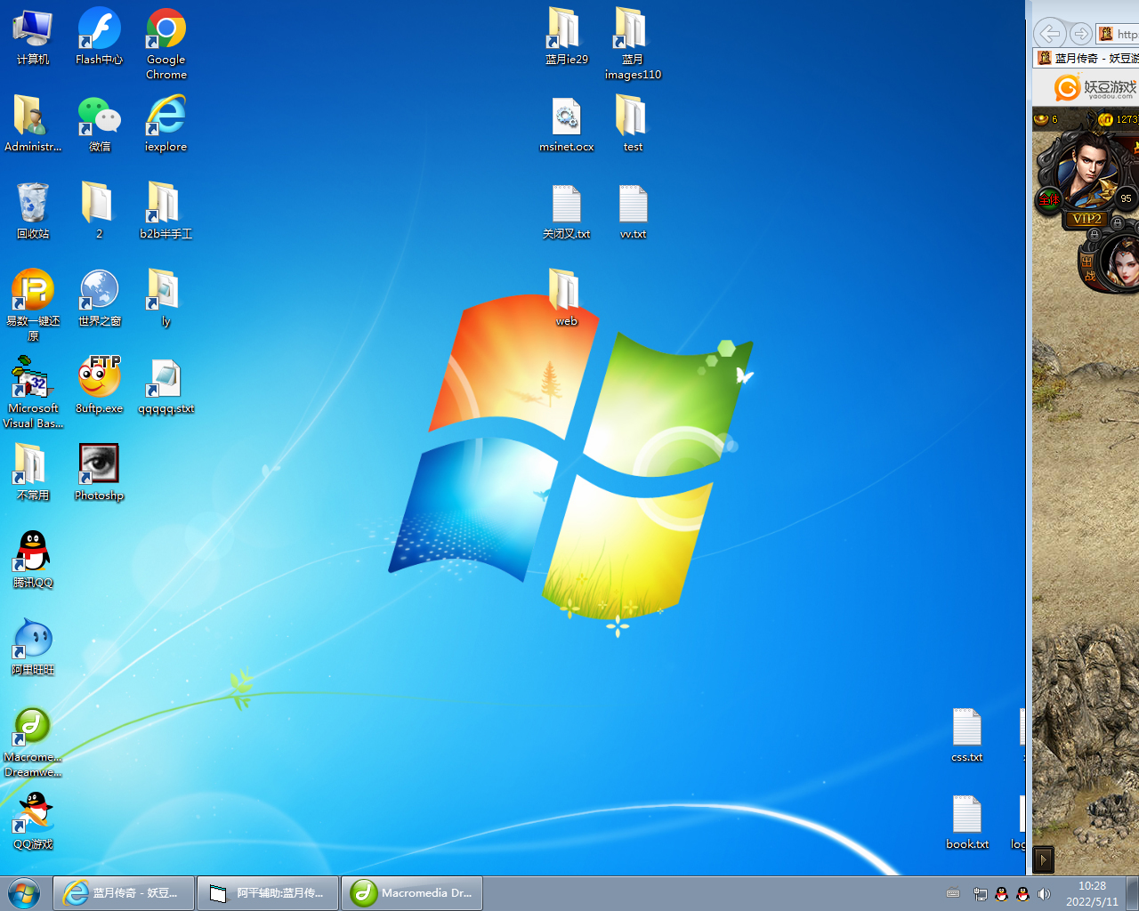
Task: Select the Google Chrome desktop shortcut
Action: pos(166,44)
